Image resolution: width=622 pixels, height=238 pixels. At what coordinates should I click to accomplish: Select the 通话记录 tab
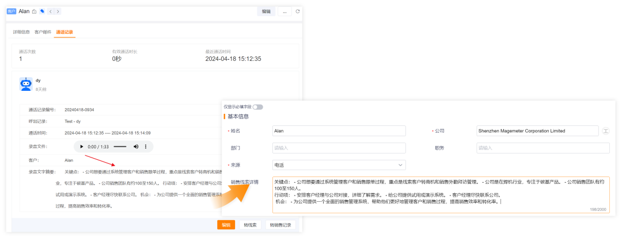pyautogui.click(x=65, y=32)
